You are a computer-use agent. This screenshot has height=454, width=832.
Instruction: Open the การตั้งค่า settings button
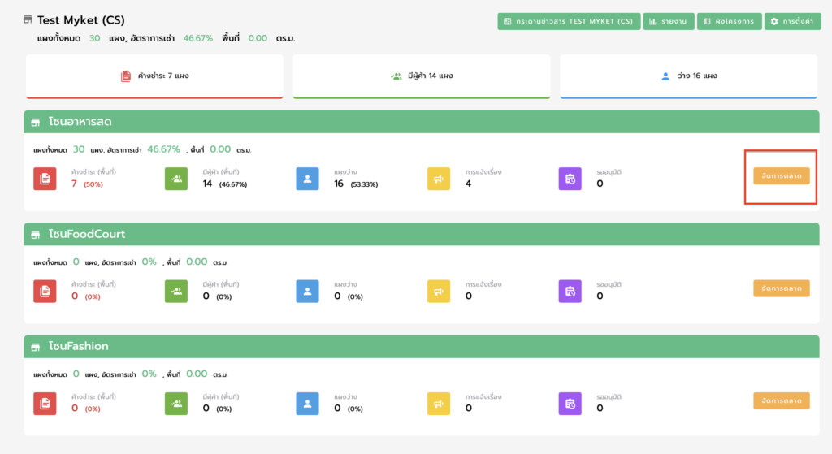click(x=792, y=22)
